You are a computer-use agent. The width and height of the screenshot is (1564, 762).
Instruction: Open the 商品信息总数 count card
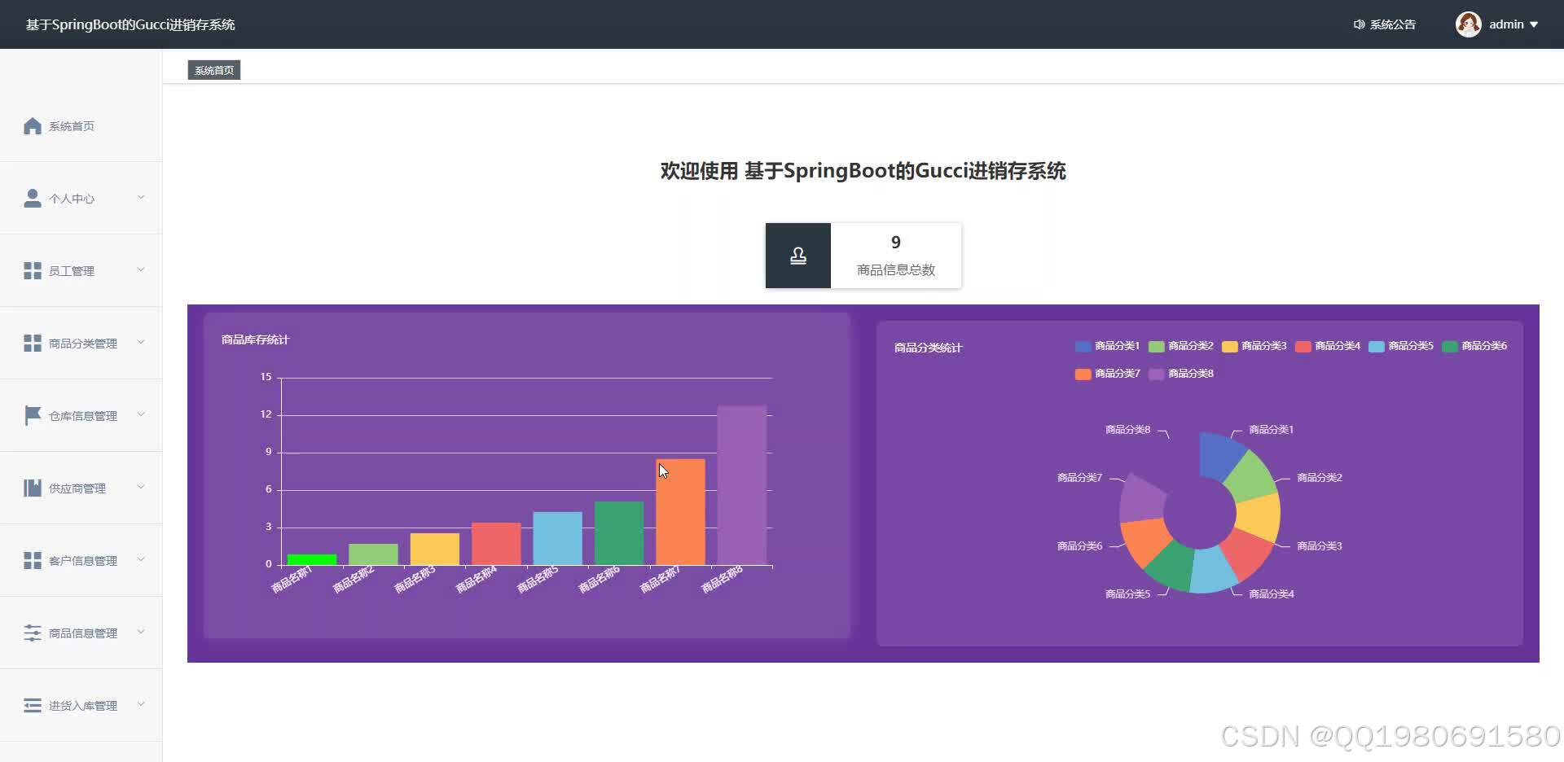[863, 256]
